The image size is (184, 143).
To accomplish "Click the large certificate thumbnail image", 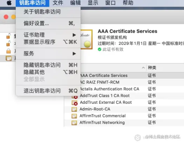I will pyautogui.click(x=87, y=40).
